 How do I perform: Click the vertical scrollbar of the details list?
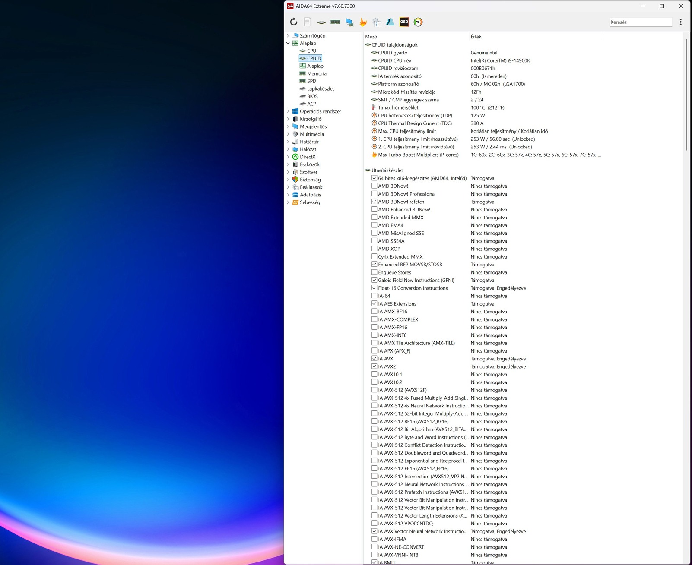[686, 95]
